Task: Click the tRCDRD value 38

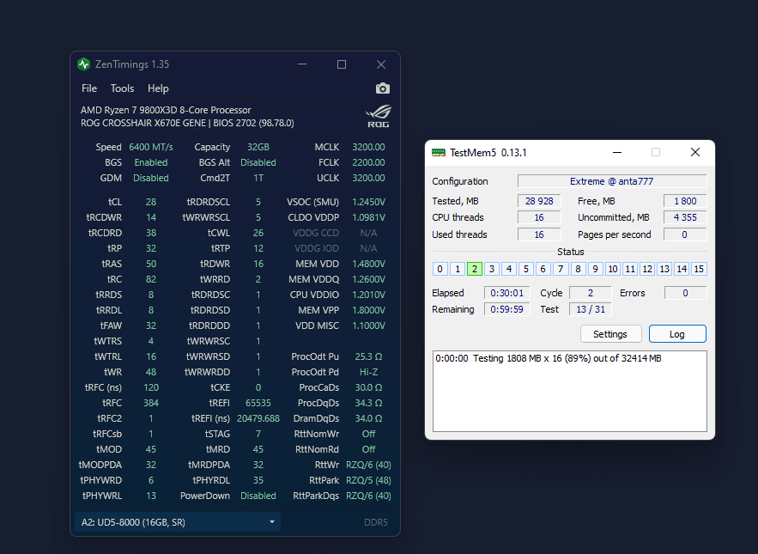Action: (151, 234)
